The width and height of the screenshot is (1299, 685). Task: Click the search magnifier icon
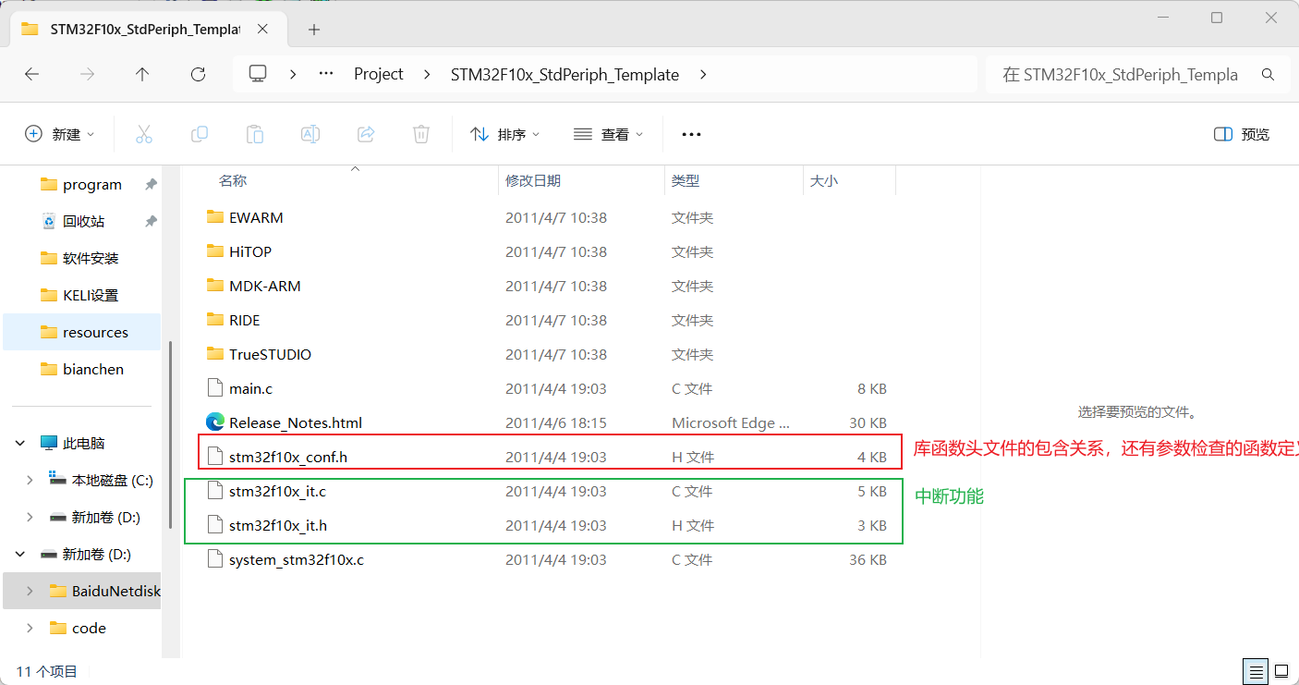(1269, 74)
